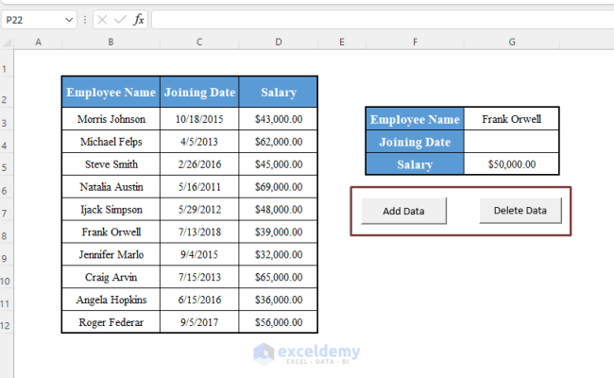Select the cell Ijack Simpson
This screenshot has height=378, width=614.
click(x=111, y=210)
